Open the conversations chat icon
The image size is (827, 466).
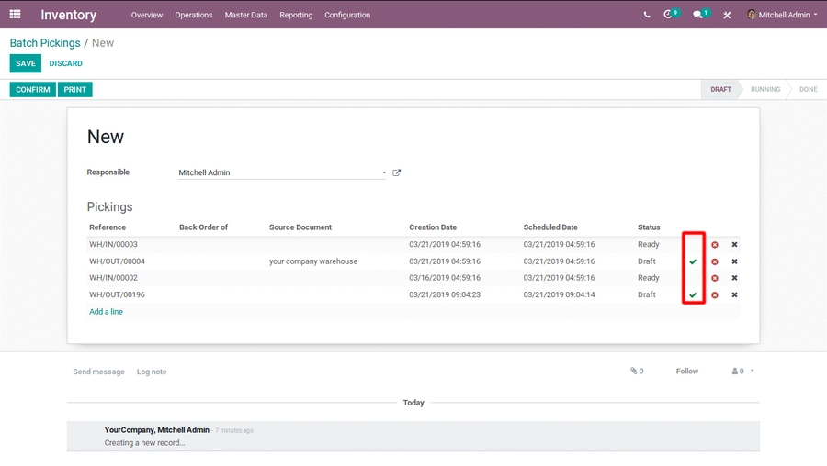point(698,15)
